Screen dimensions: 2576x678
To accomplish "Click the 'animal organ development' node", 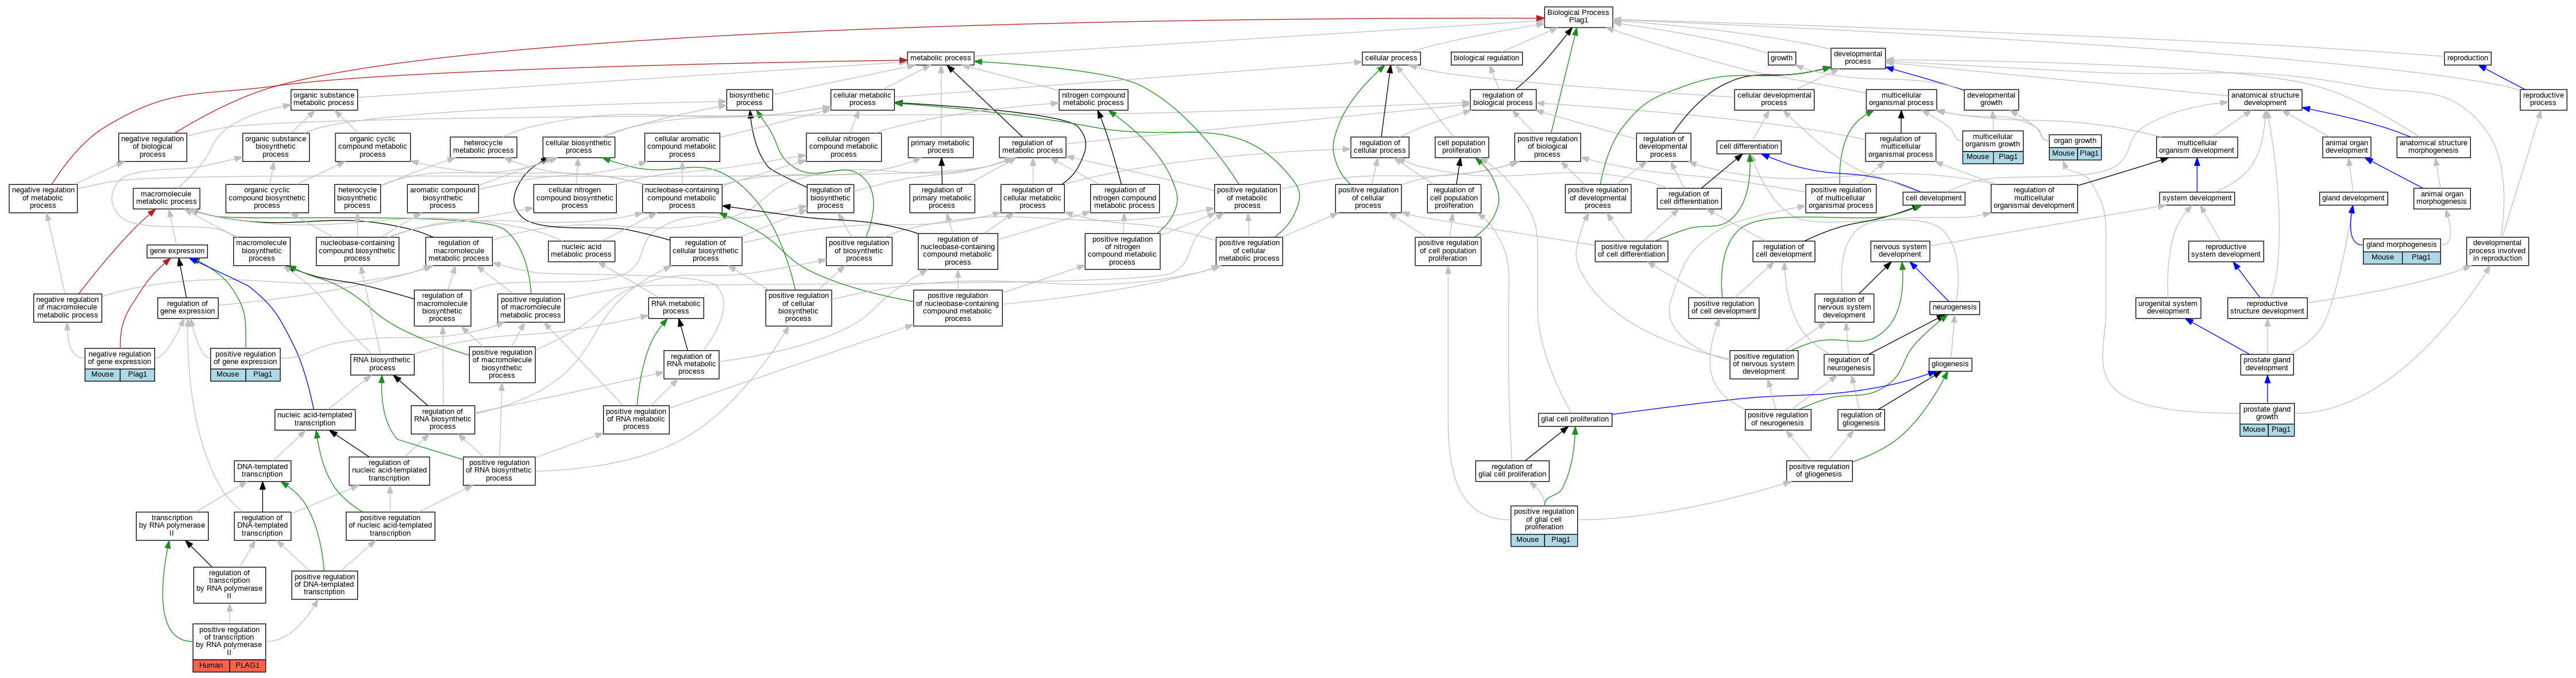I will click(2346, 147).
